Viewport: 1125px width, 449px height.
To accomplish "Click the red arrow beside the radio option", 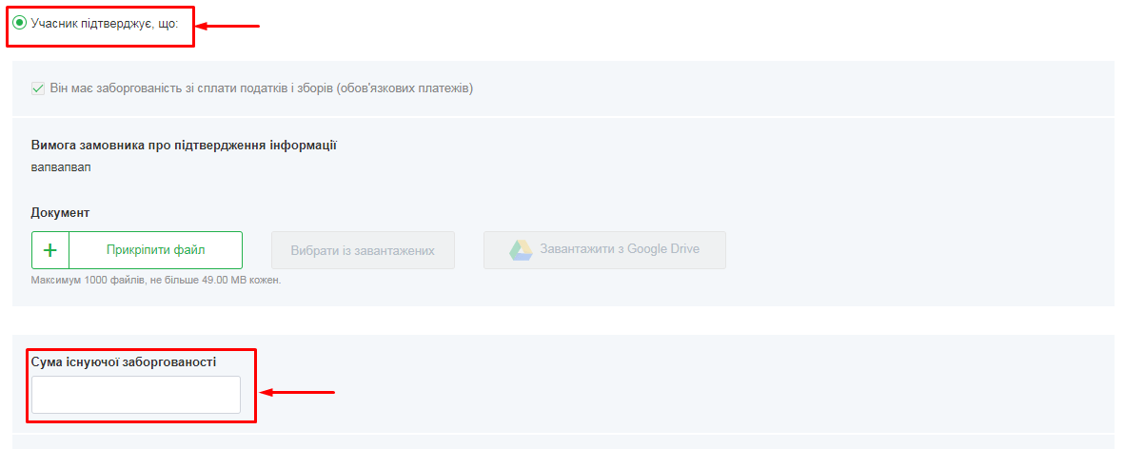I will 228,26.
